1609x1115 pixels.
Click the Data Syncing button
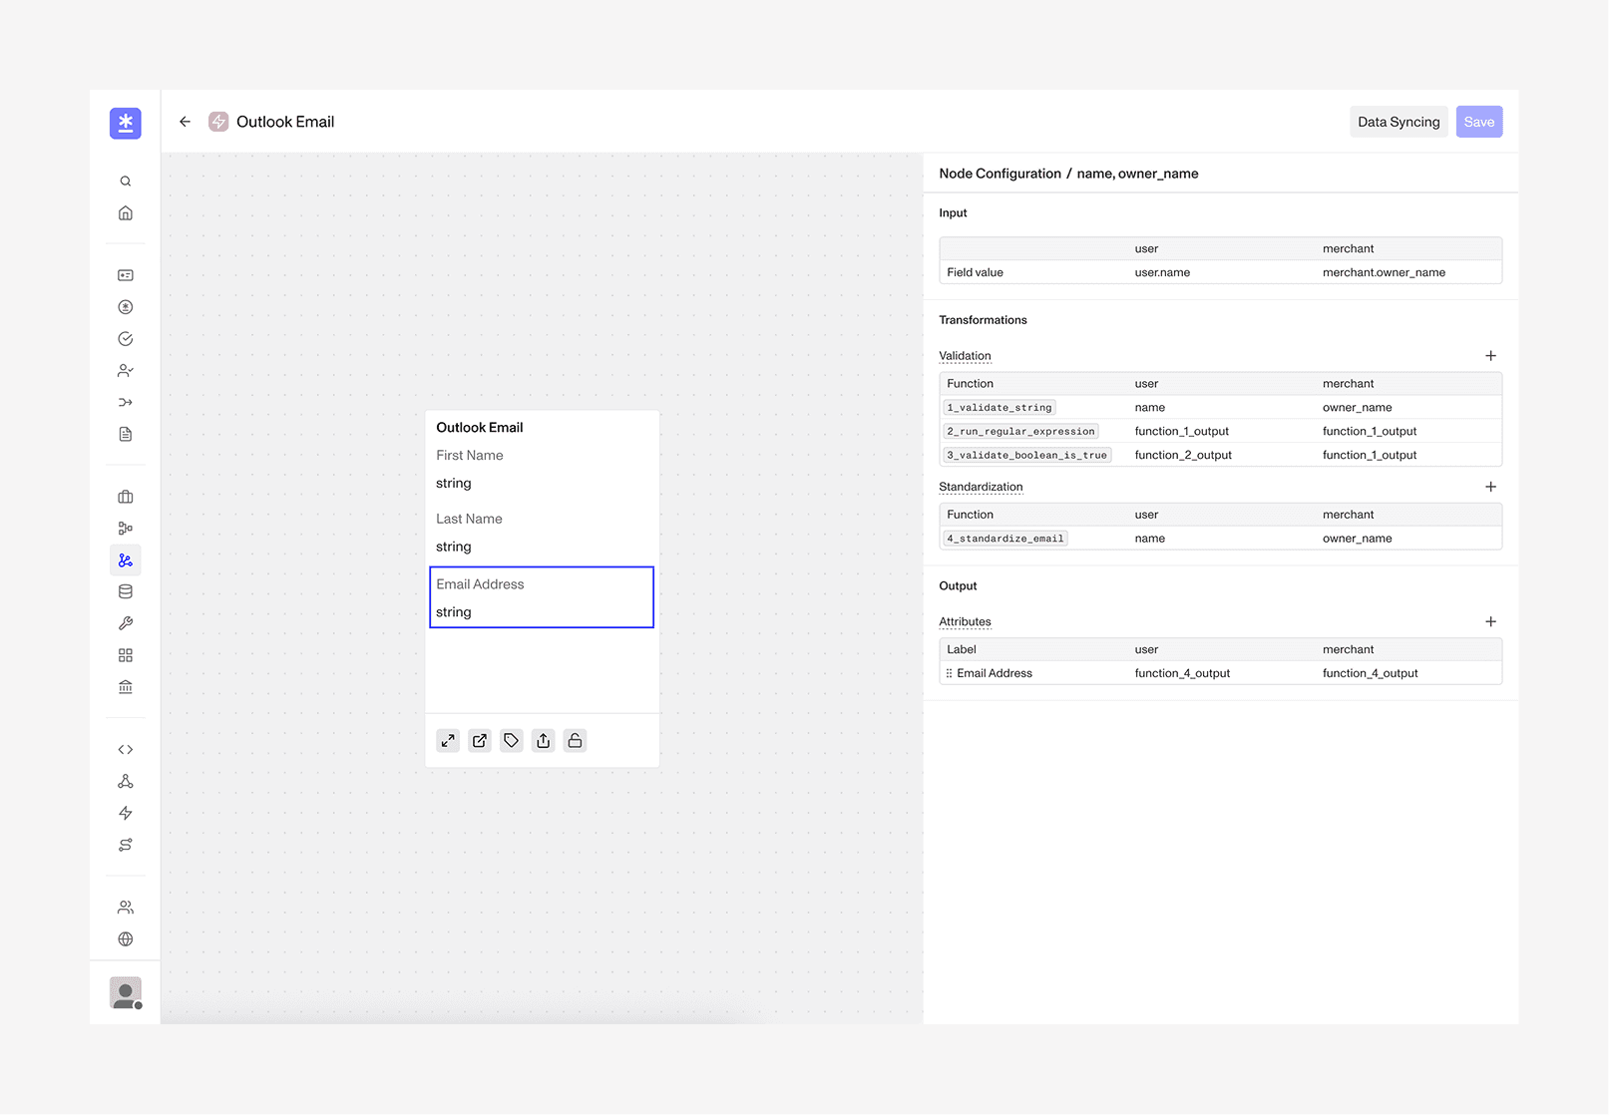(1399, 122)
